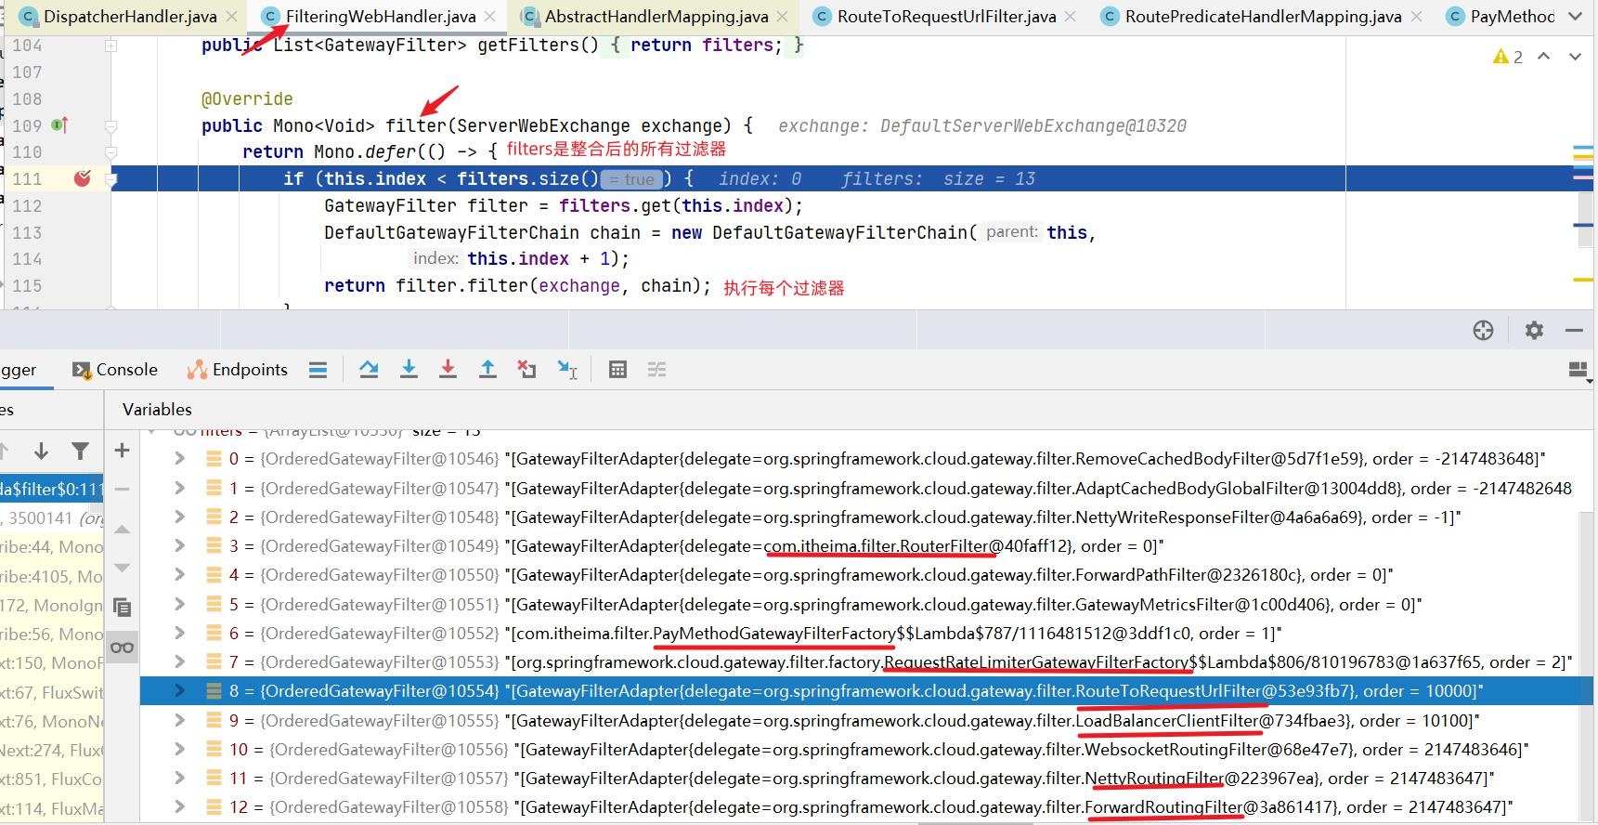Expand filter 6 PayMethodGatewayFilterFactory entry
Viewport: 1598px width, 825px height.
click(180, 633)
